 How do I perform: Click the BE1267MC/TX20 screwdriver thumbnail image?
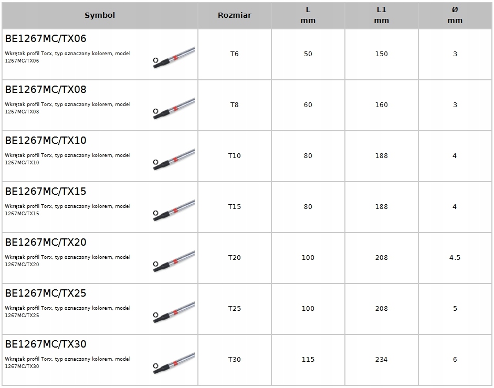[x=174, y=260]
